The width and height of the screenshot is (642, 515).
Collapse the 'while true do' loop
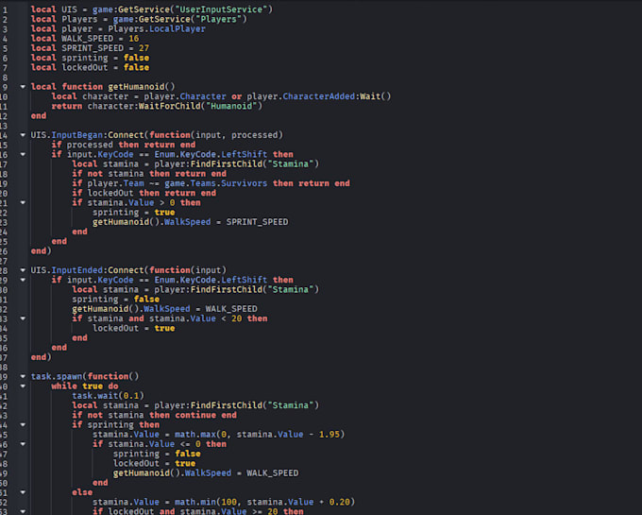pyautogui.click(x=23, y=386)
